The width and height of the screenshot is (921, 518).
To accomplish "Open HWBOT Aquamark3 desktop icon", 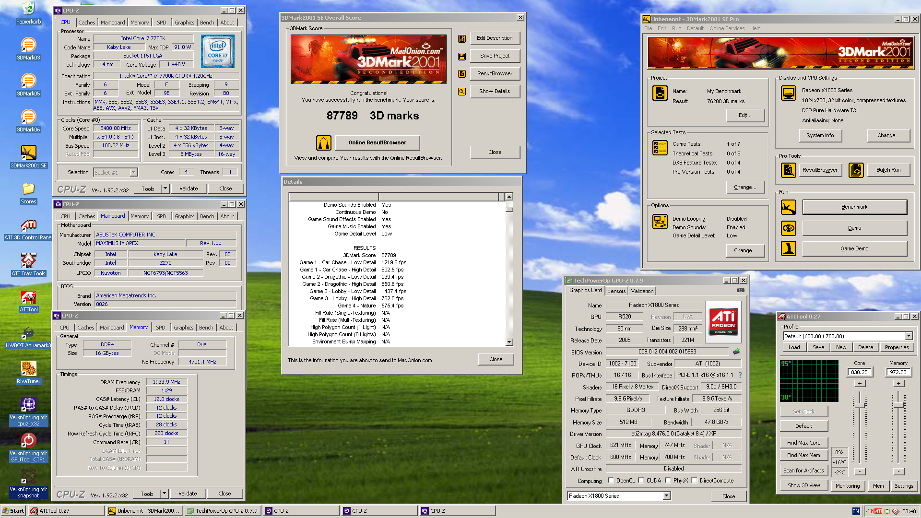I will point(28,333).
